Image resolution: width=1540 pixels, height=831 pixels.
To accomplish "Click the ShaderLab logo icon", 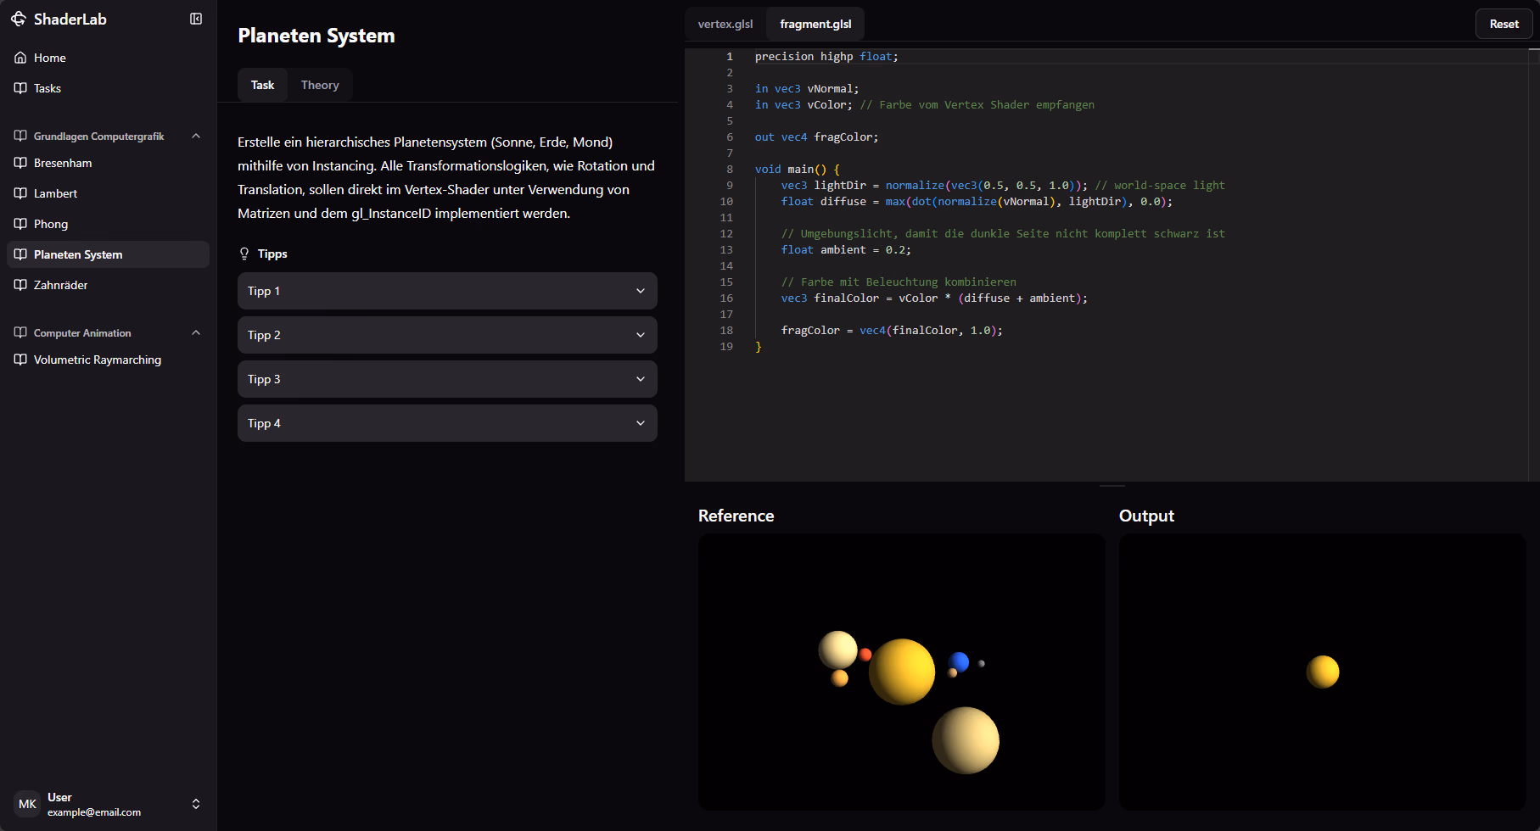I will point(19,19).
